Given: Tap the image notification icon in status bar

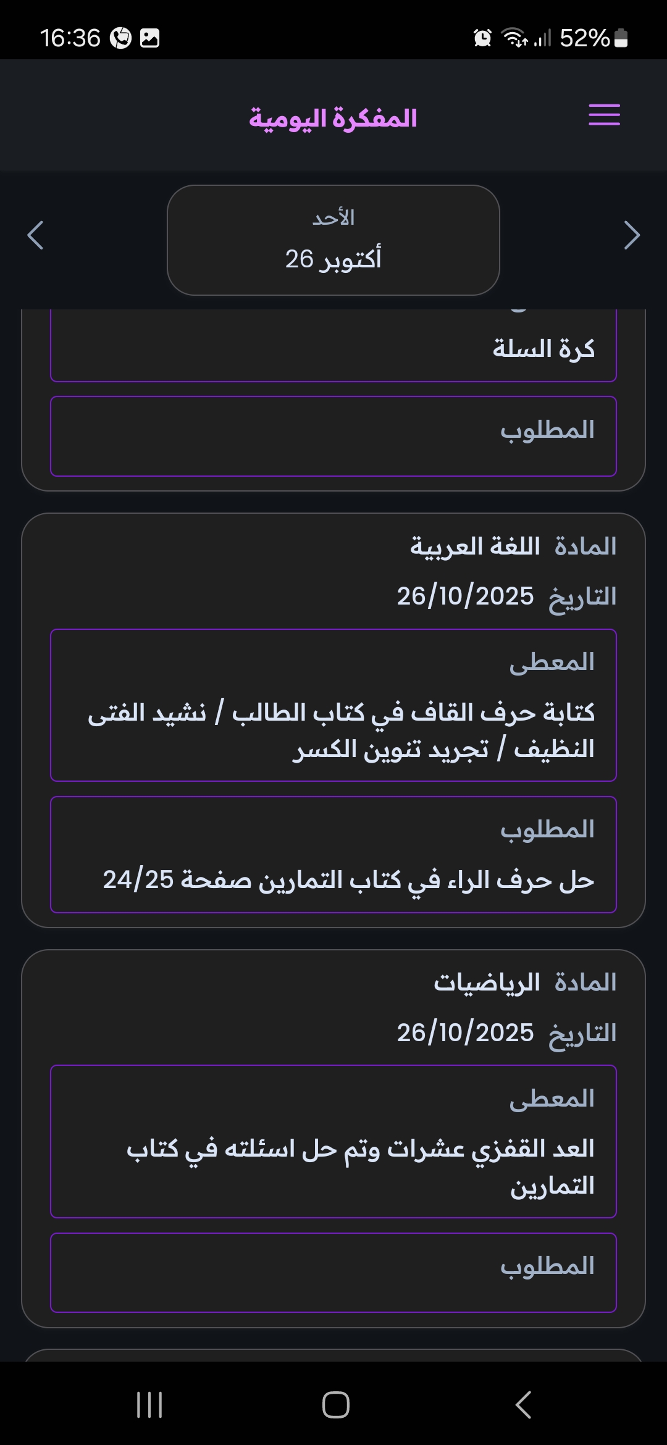Looking at the screenshot, I should 150,38.
